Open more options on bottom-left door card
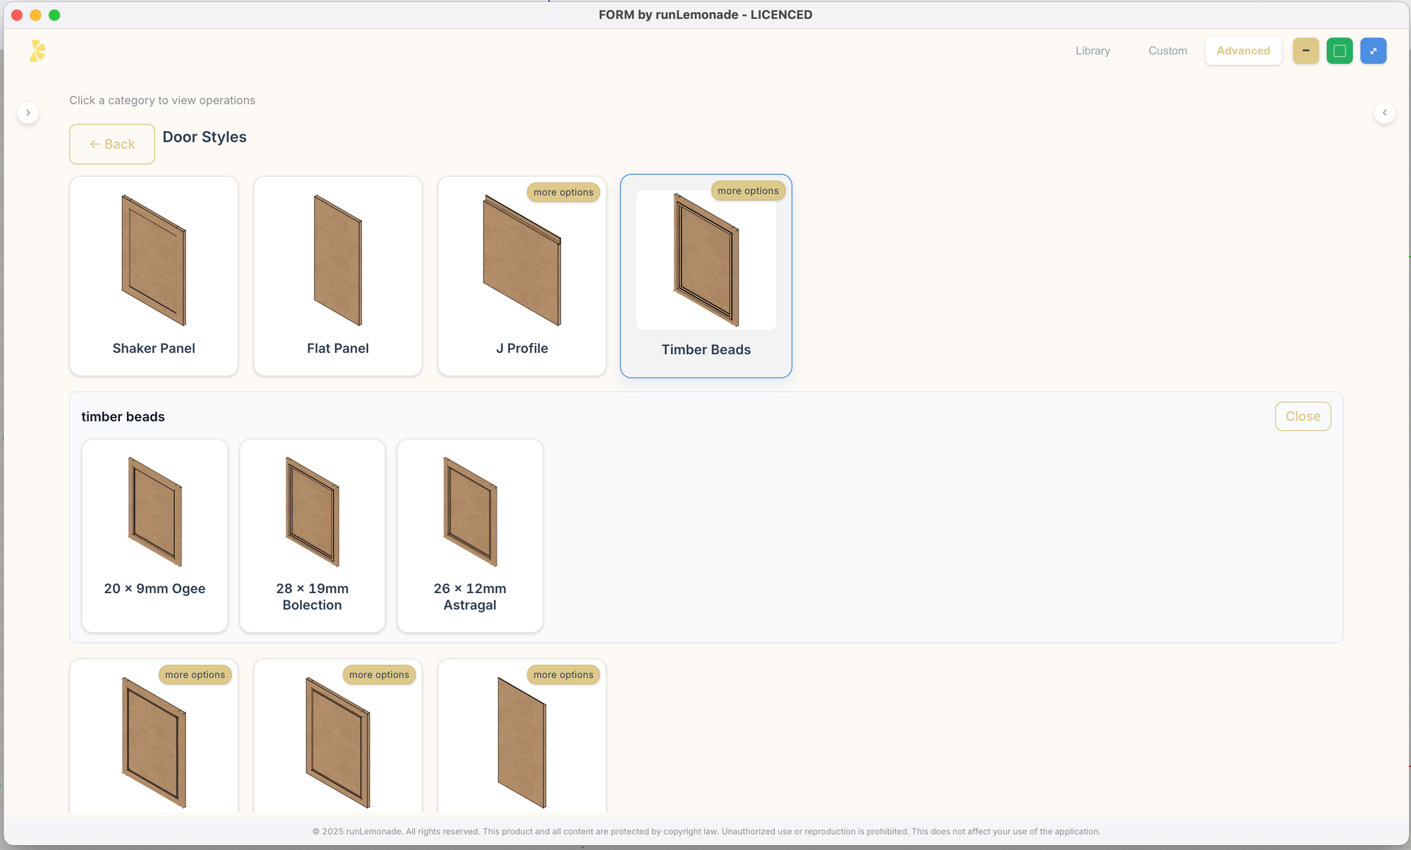The height and width of the screenshot is (850, 1411). coord(195,675)
